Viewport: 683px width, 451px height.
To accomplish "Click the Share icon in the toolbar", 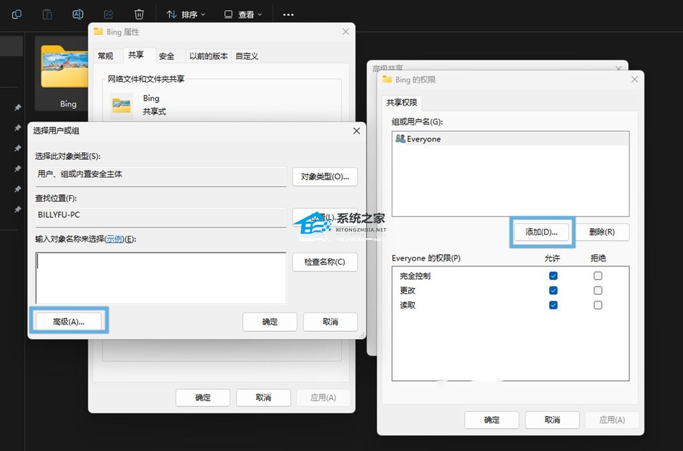I will [x=108, y=13].
